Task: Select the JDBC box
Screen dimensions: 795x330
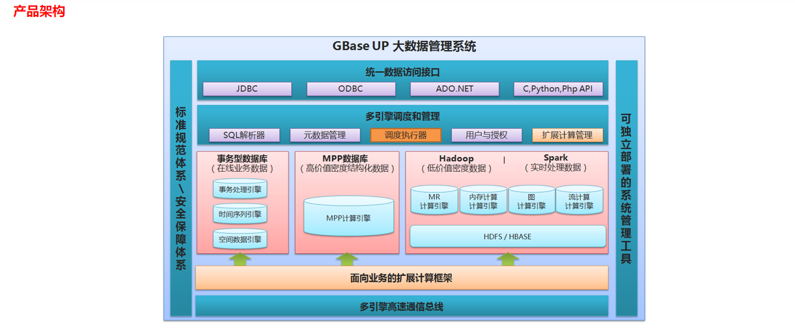Action: (x=247, y=89)
